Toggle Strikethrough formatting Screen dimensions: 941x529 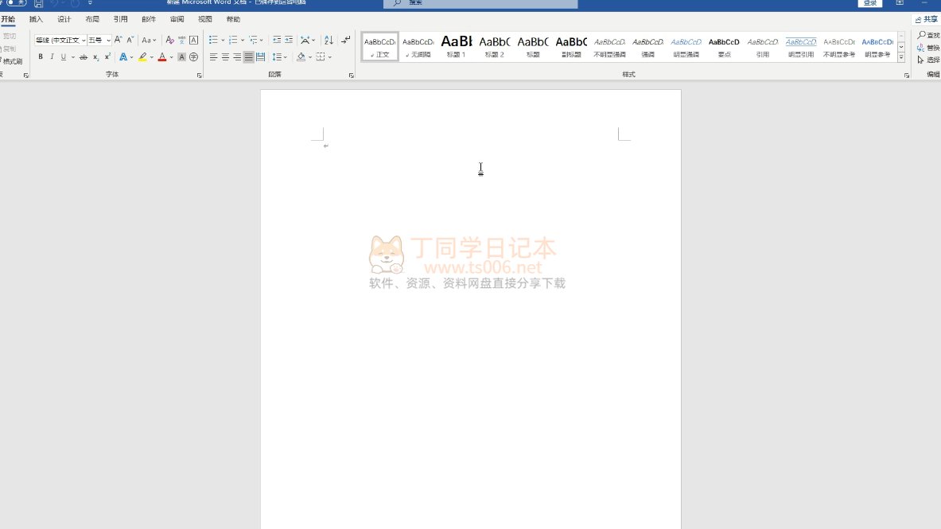(84, 57)
